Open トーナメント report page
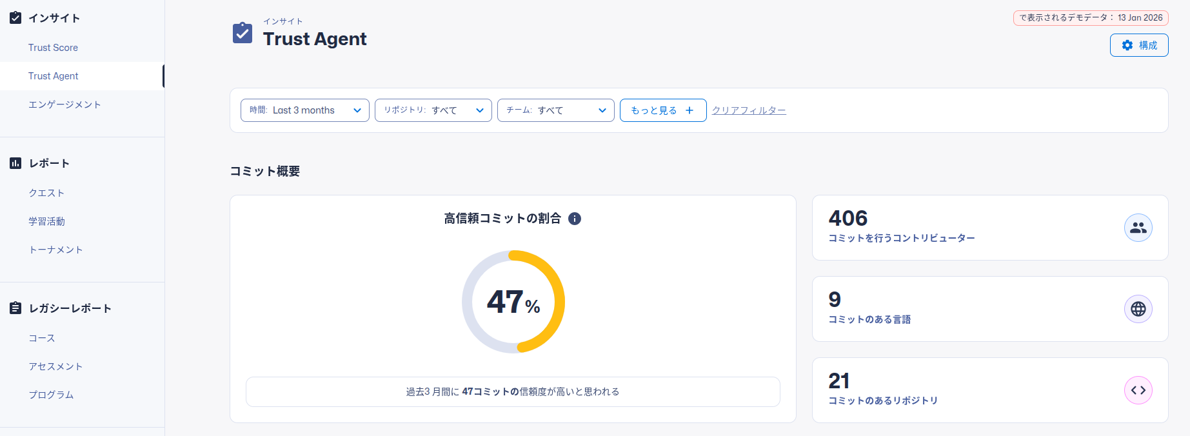1190x436 pixels. click(55, 250)
